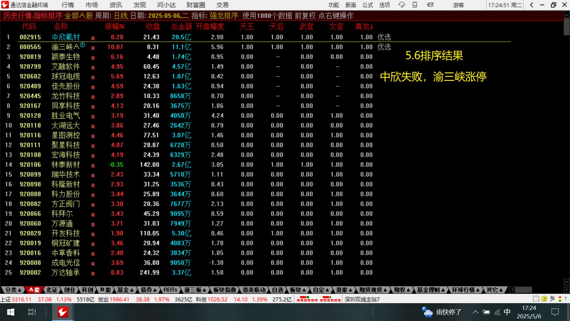Click the list panel icon in status bar
The height and width of the screenshot is (321, 570).
(536, 299)
